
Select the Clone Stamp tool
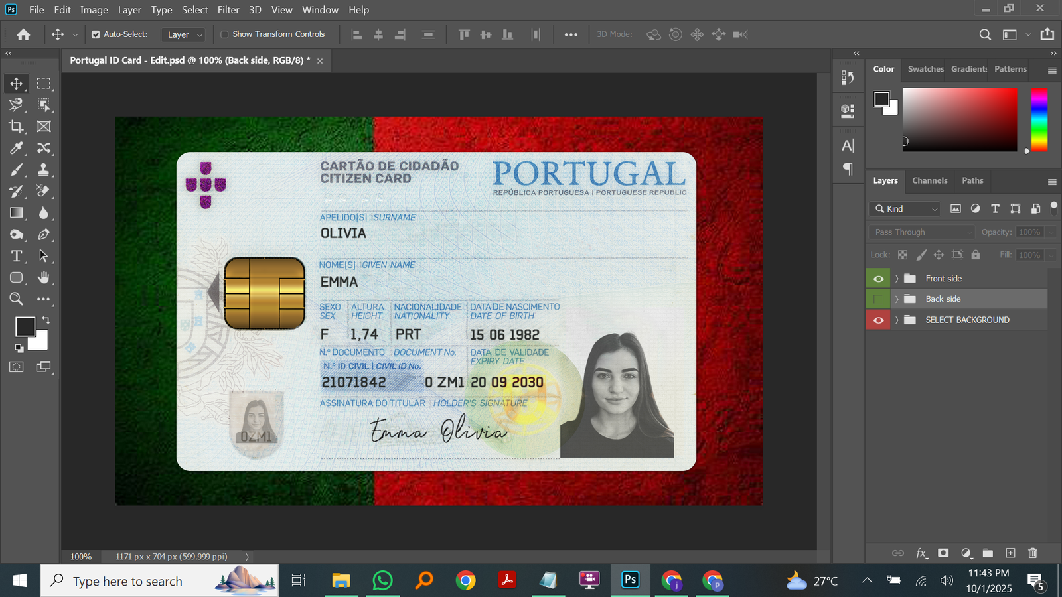click(44, 170)
